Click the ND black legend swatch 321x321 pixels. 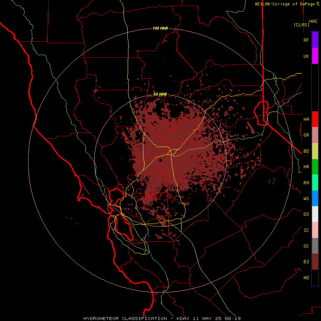[x=315, y=277]
